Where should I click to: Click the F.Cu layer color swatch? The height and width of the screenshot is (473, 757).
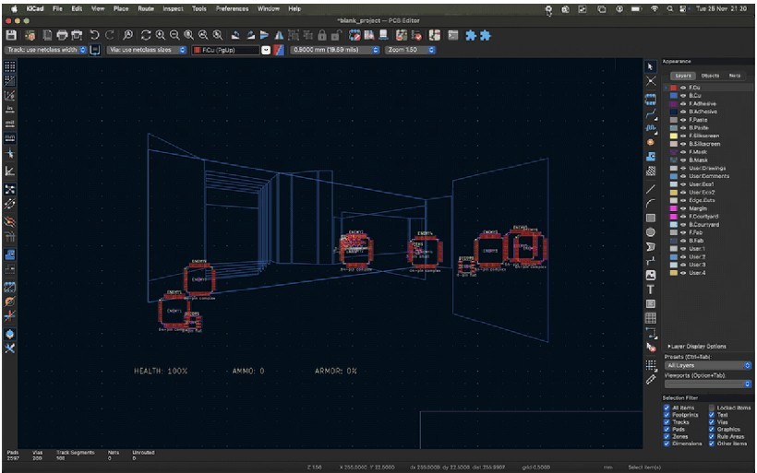tap(672, 88)
